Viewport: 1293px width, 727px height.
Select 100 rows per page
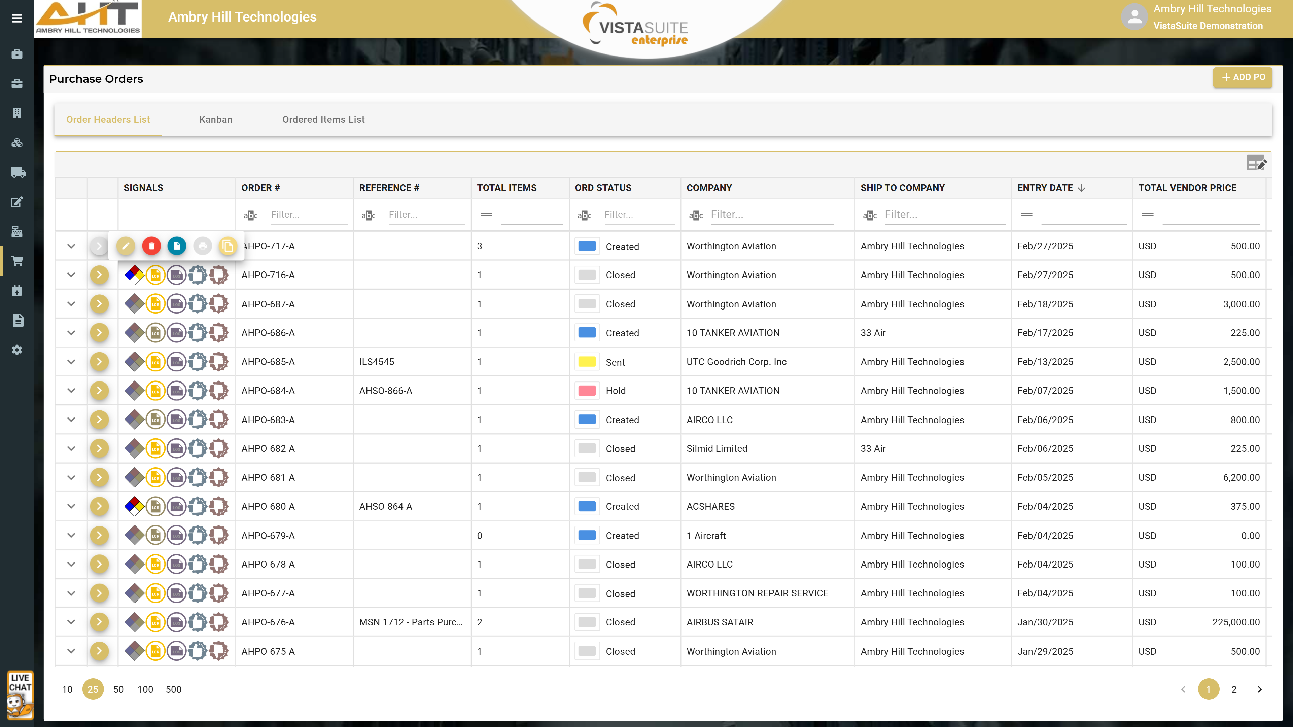click(x=145, y=689)
